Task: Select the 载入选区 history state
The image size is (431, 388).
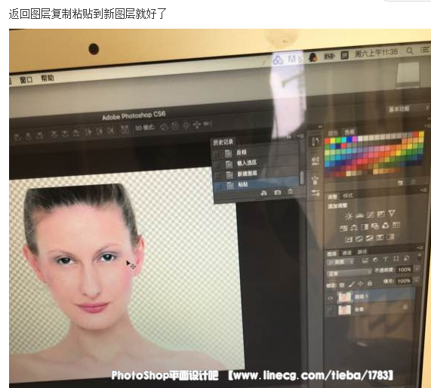Action: pos(255,164)
